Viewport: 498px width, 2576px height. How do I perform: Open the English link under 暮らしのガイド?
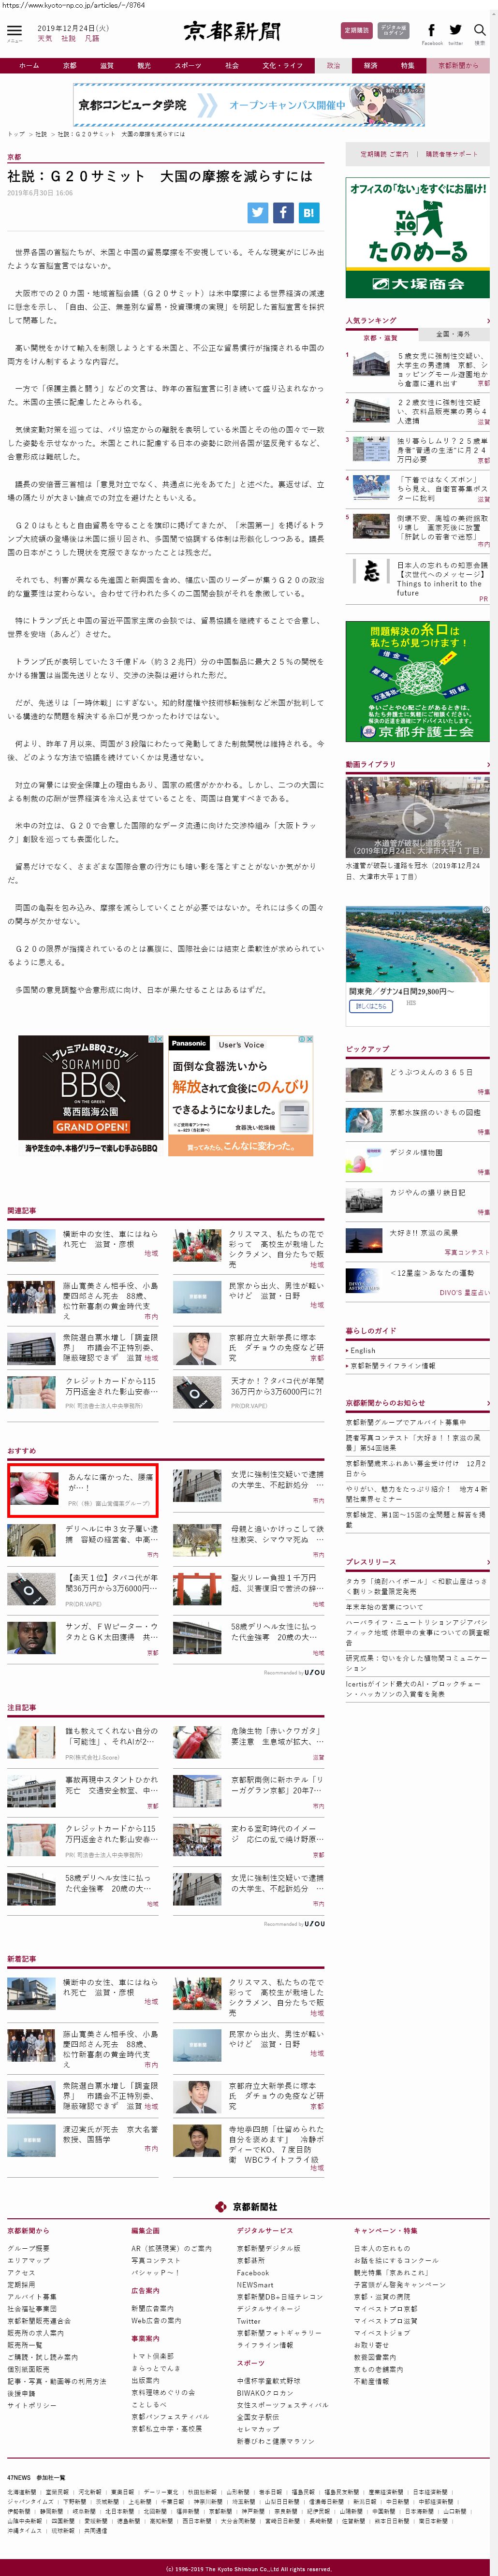click(x=363, y=1350)
